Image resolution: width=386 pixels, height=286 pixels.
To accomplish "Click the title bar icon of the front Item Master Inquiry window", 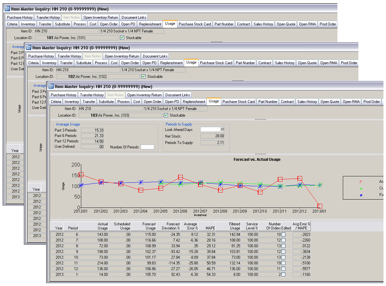I will coord(51,86).
